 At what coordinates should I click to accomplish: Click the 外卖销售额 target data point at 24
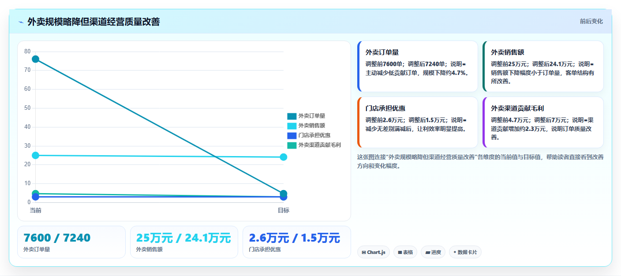click(x=284, y=157)
